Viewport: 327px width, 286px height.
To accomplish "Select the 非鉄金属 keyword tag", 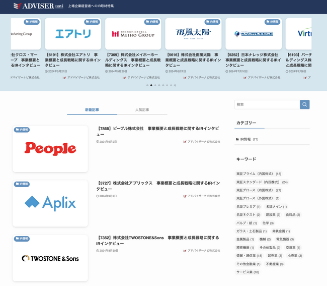I will [281, 231].
